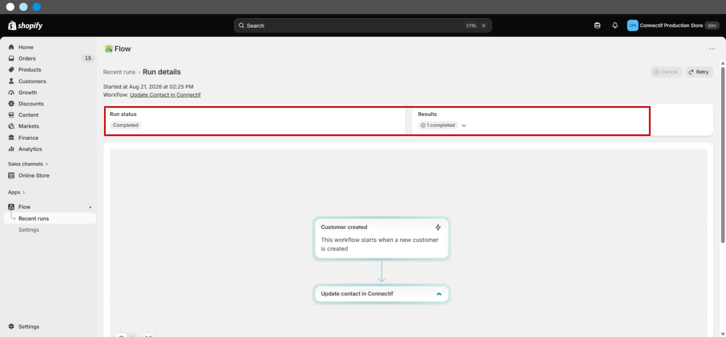Click the lightning trigger icon on Customer created
Viewport: 726px width, 337px height.
coord(438,227)
